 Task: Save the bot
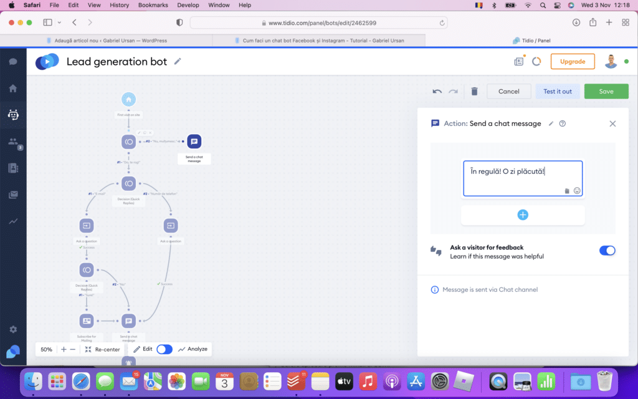point(606,91)
